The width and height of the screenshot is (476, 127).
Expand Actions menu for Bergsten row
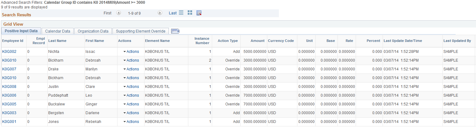[x=131, y=113]
